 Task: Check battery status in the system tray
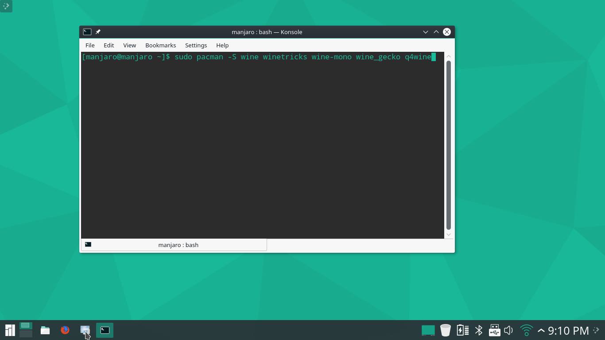pos(462,330)
